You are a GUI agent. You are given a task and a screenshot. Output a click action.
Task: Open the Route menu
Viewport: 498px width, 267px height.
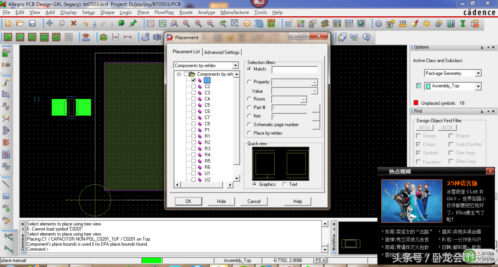pyautogui.click(x=186, y=13)
